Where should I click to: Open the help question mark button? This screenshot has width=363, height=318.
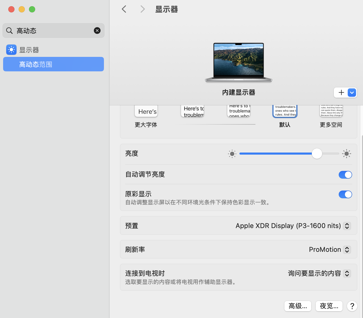click(x=352, y=306)
